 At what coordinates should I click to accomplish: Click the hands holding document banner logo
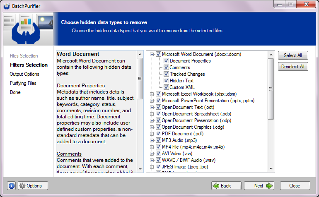tap(26, 29)
